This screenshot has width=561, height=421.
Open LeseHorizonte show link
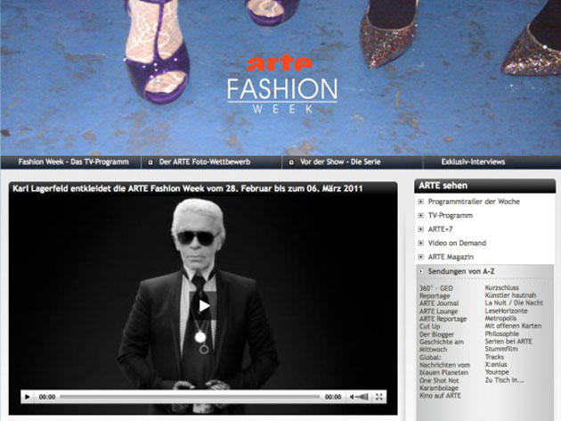point(506,310)
